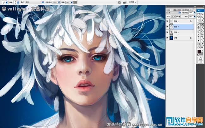Click the layer opacity value field
Image resolution: width=205 pixels, height=128 pixels.
[x=191, y=13]
